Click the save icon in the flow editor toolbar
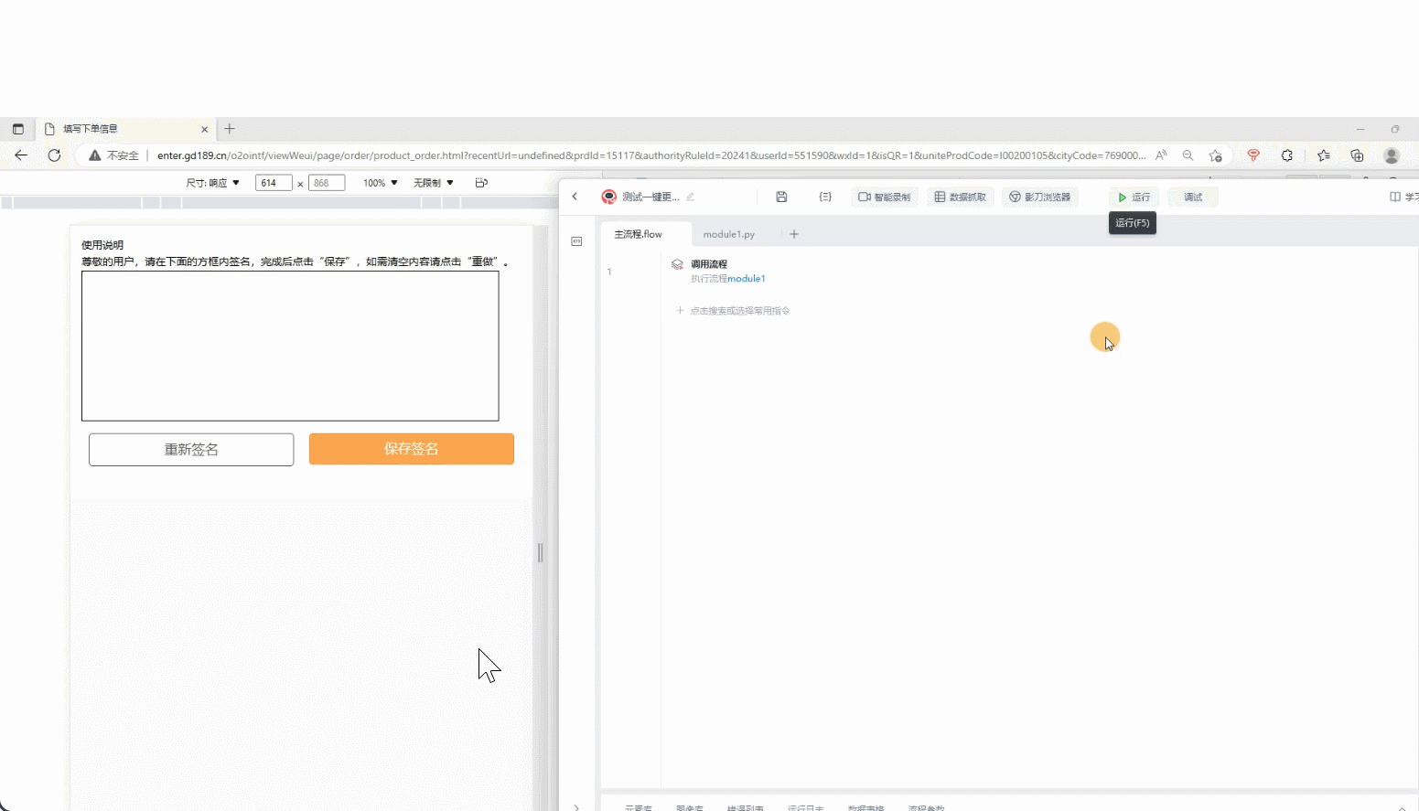The width and height of the screenshot is (1419, 811). (781, 197)
